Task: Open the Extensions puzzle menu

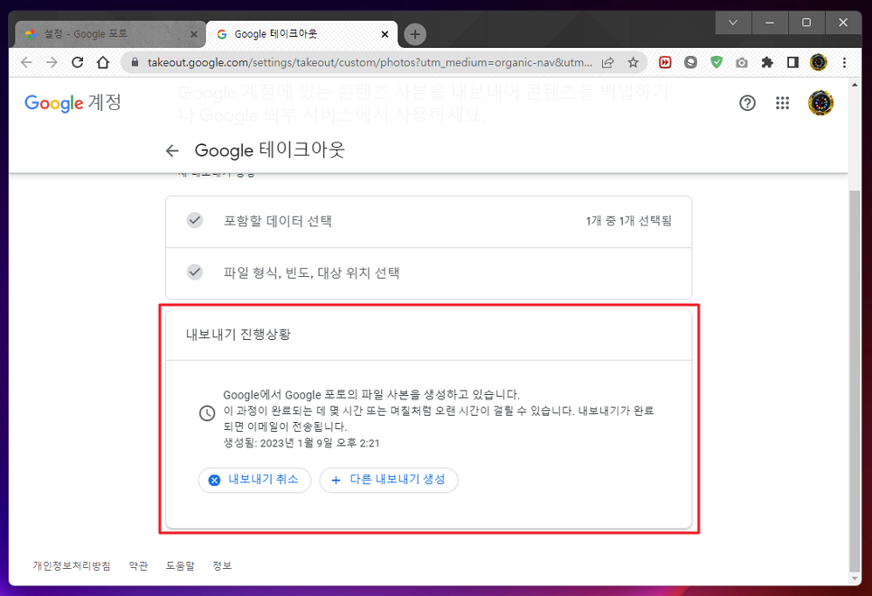Action: tap(767, 62)
